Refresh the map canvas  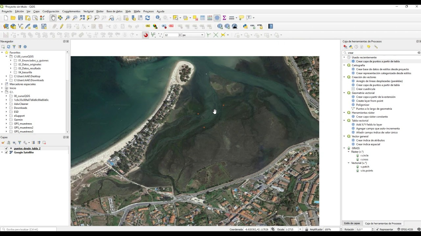[x=147, y=18]
